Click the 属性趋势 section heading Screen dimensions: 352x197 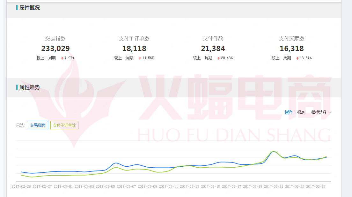click(29, 87)
